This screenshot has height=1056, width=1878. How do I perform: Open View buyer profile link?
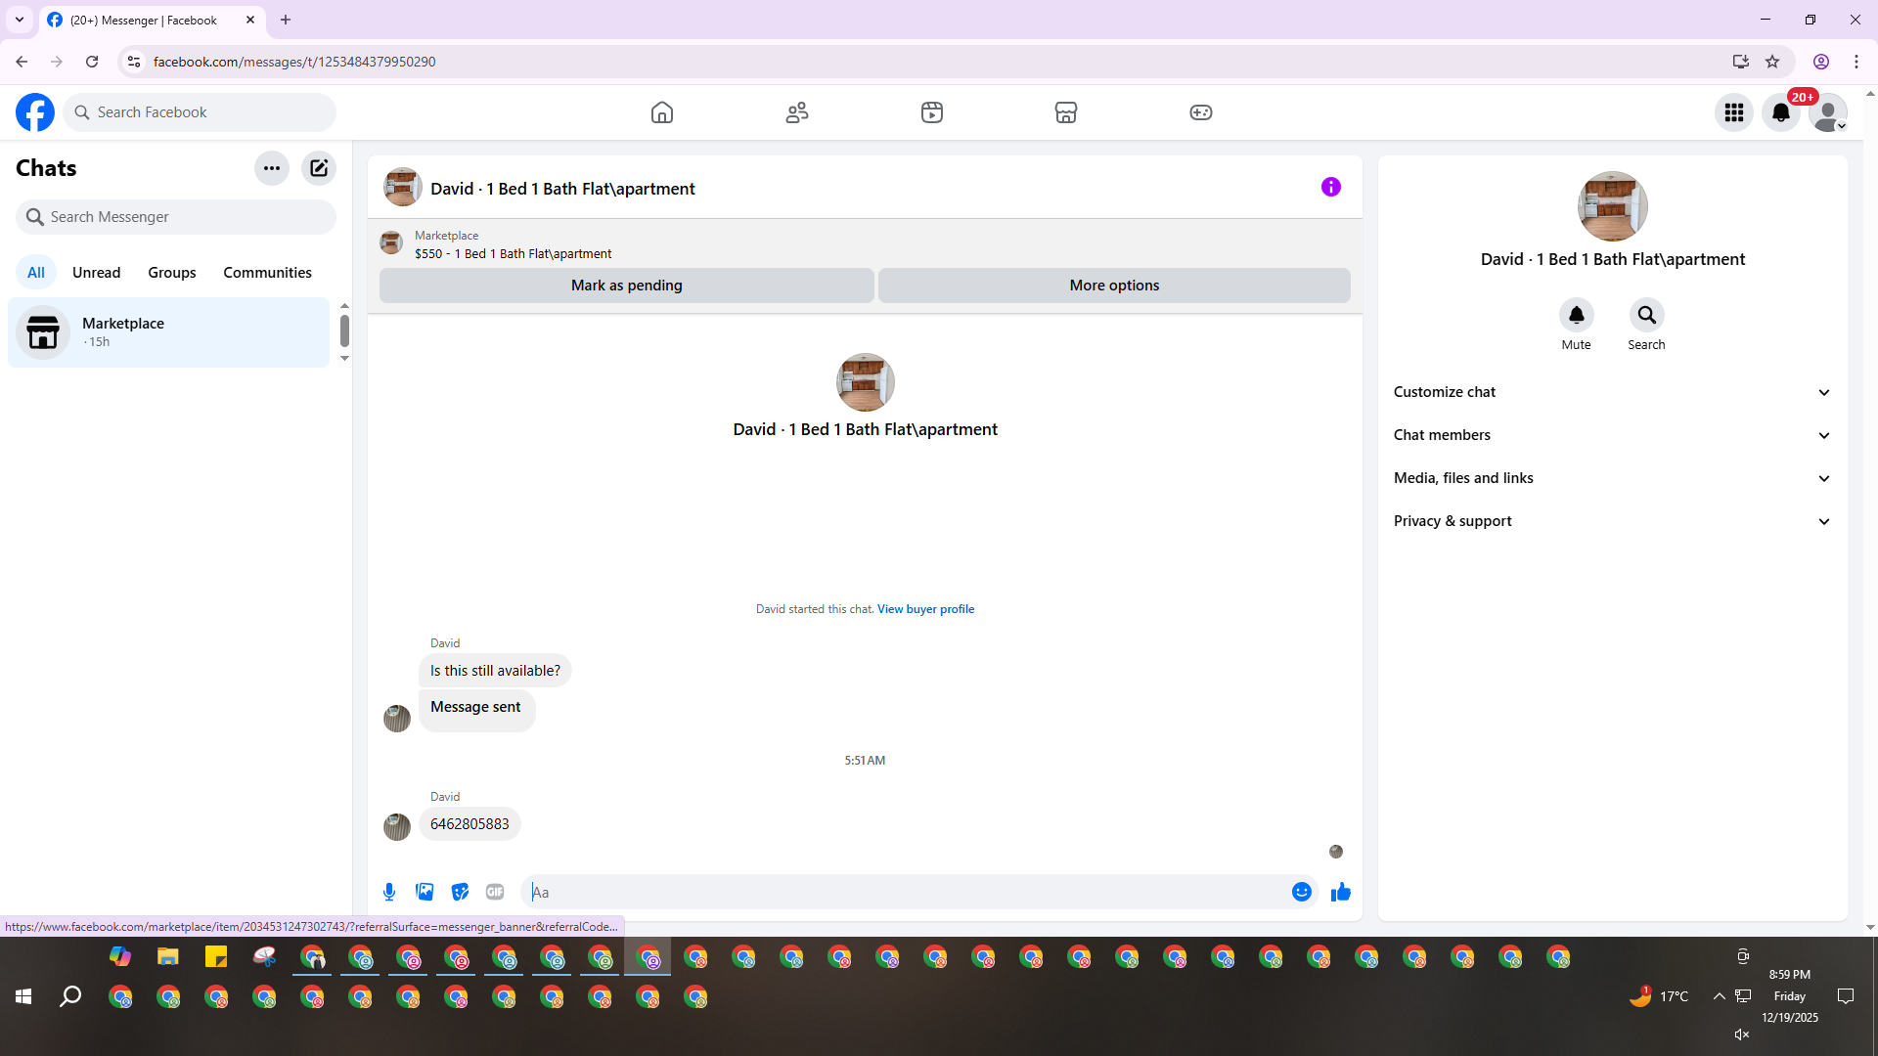[925, 609]
